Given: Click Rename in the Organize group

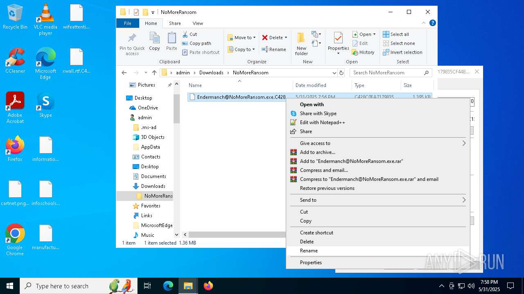Looking at the screenshot, I should click(274, 49).
